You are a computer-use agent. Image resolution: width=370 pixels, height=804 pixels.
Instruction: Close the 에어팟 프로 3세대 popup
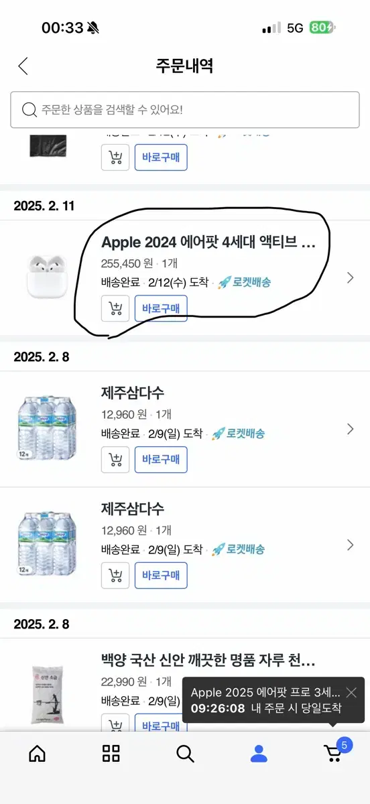pyautogui.click(x=351, y=693)
